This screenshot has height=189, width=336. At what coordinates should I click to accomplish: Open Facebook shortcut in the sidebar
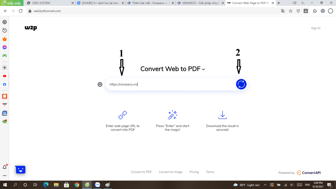click(x=5, y=84)
